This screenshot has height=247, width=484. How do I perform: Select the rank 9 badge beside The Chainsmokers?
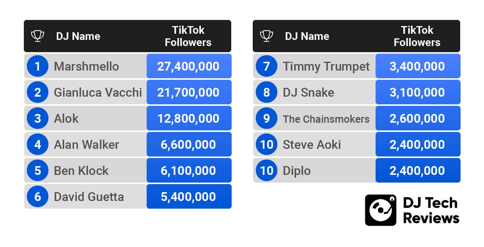click(x=267, y=119)
